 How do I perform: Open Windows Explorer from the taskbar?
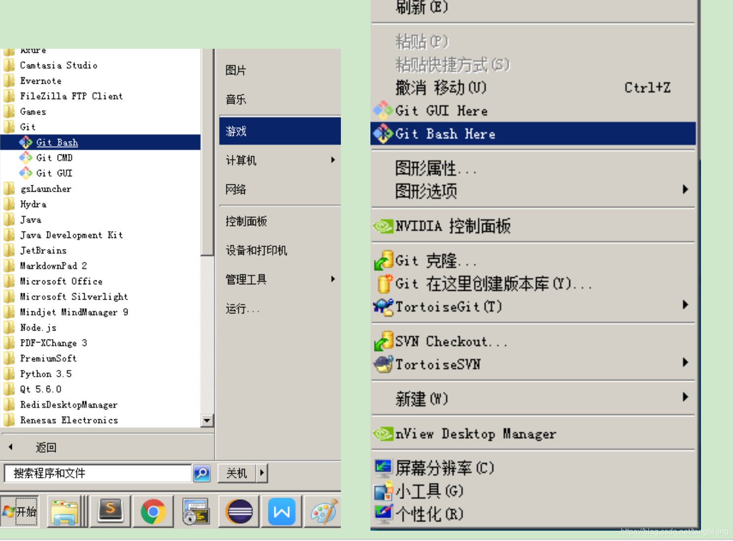click(65, 512)
